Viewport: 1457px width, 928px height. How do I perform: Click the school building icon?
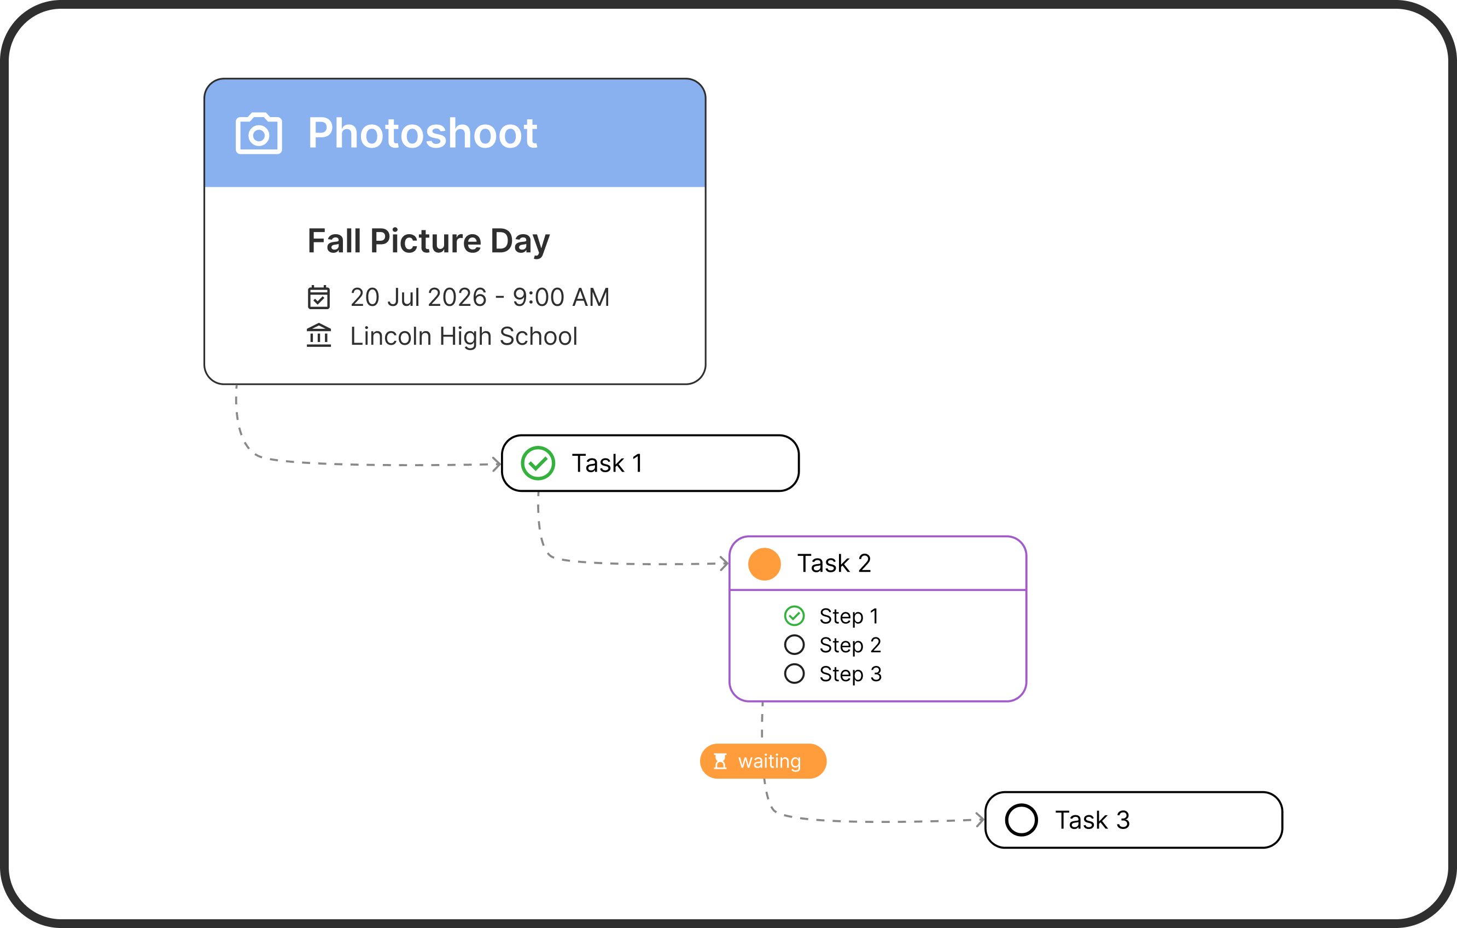pos(319,335)
